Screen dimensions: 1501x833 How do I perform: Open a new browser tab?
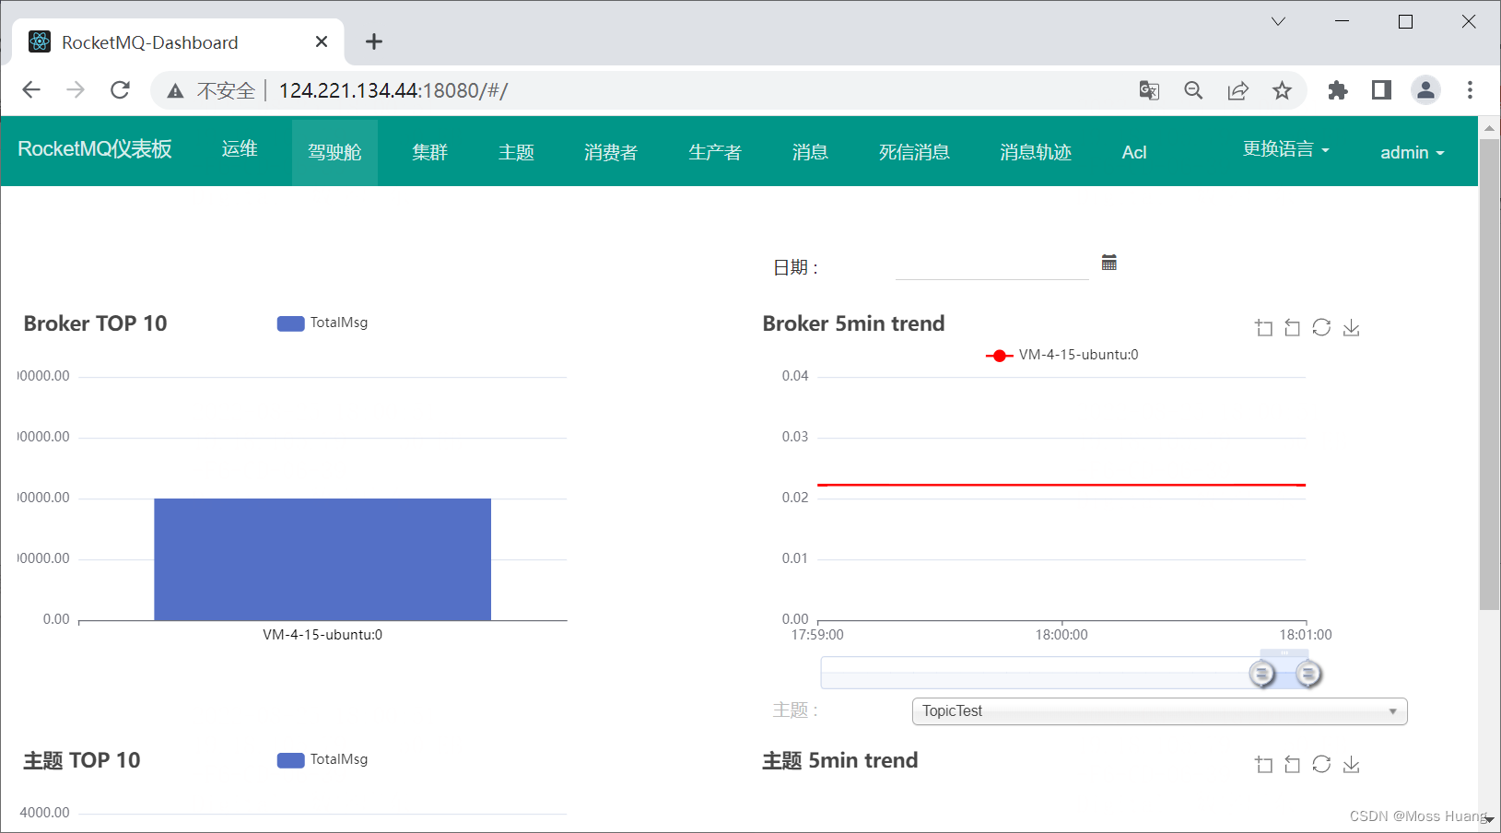[x=373, y=41]
